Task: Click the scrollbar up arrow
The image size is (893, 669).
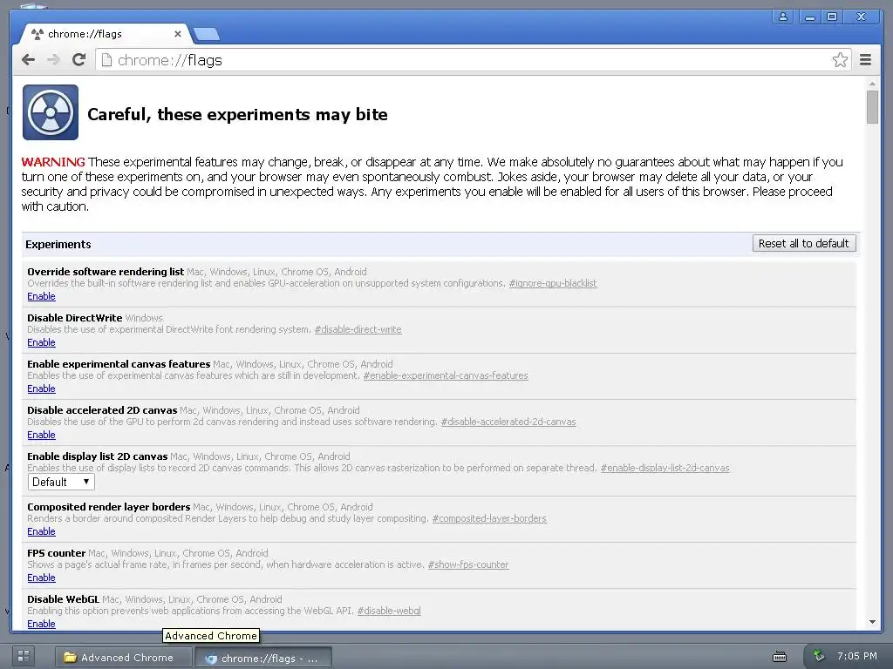Action: tap(872, 84)
